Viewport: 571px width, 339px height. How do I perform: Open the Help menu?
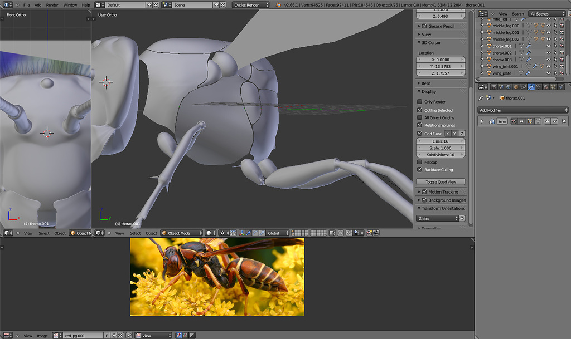coord(85,5)
